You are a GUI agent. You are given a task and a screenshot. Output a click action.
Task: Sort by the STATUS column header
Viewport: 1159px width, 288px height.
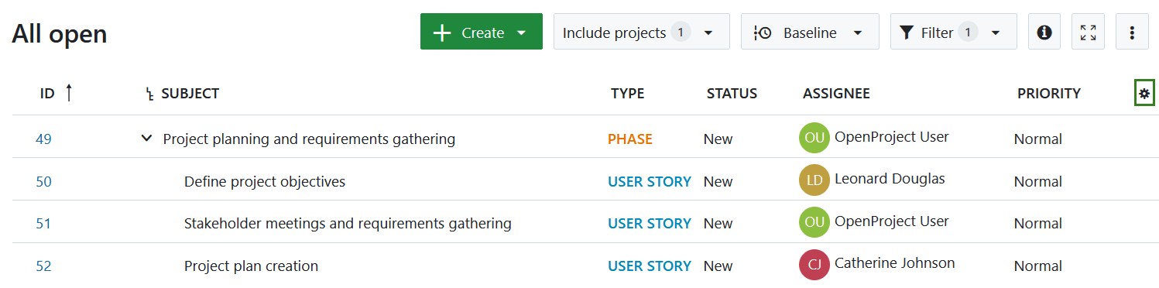point(732,94)
